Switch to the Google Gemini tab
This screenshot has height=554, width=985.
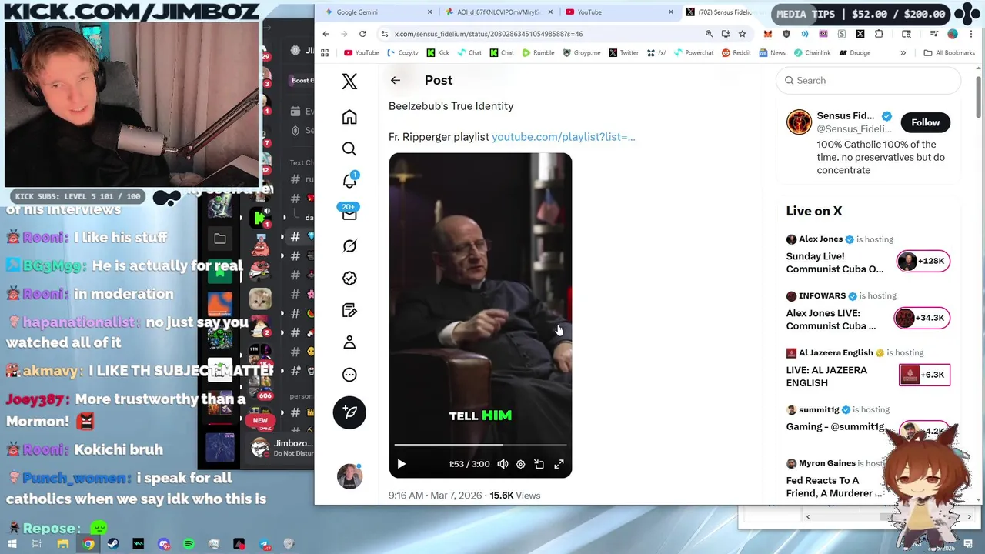tap(377, 12)
